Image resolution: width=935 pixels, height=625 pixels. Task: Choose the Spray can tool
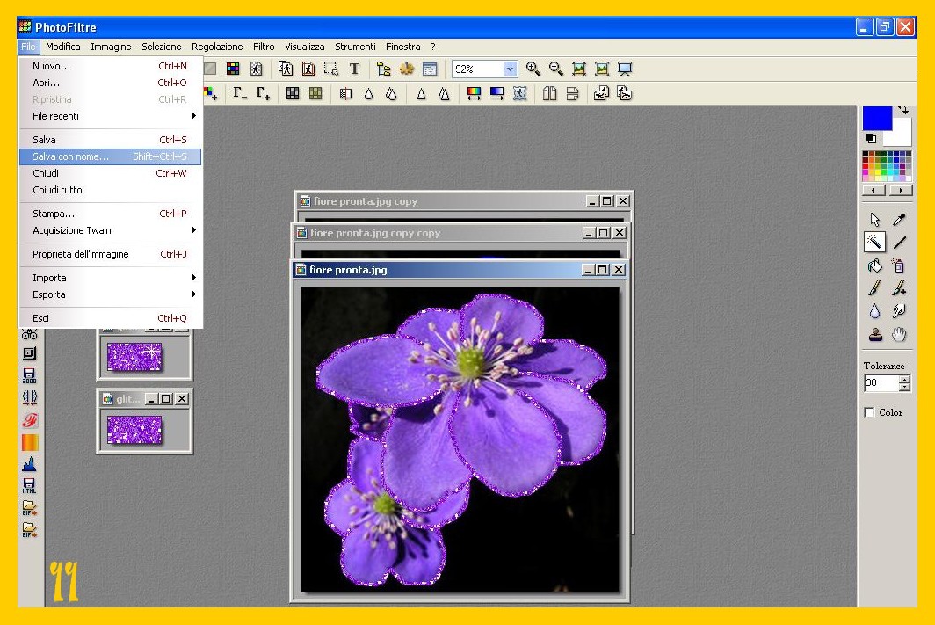(898, 265)
